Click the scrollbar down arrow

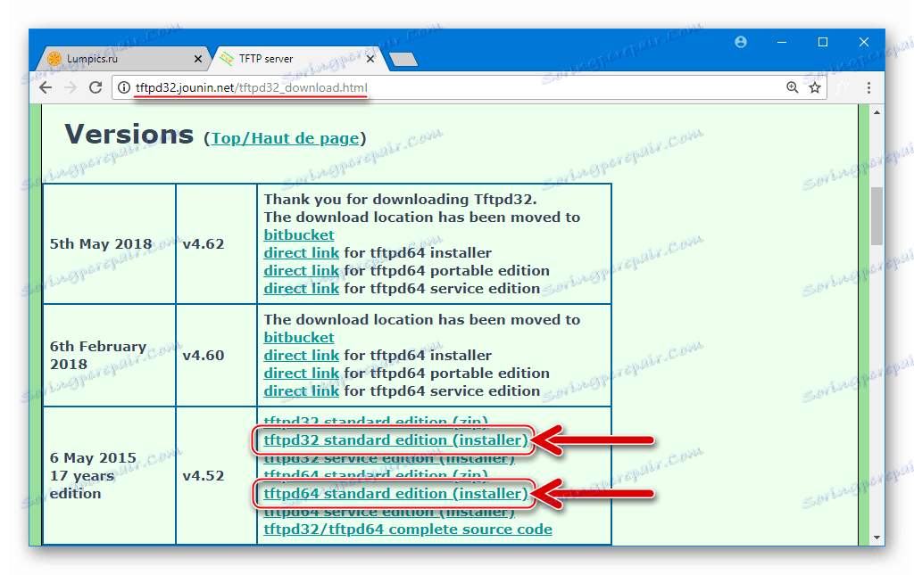click(877, 538)
